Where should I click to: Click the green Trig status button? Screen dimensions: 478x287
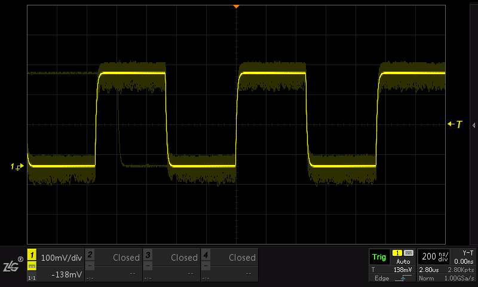coord(379,257)
